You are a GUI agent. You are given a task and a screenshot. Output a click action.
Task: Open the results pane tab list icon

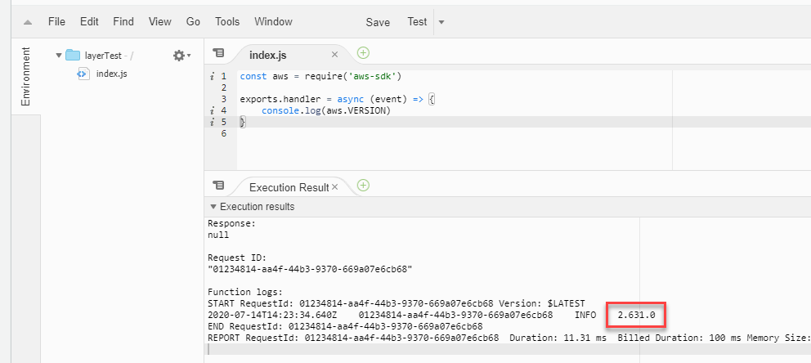point(219,185)
